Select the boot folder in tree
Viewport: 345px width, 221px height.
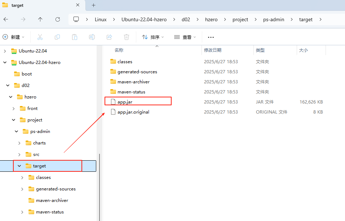coord(27,74)
